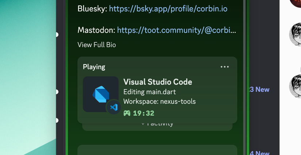Click the "Playing" header label
Image resolution: width=301 pixels, height=155 pixels.
[x=94, y=67]
